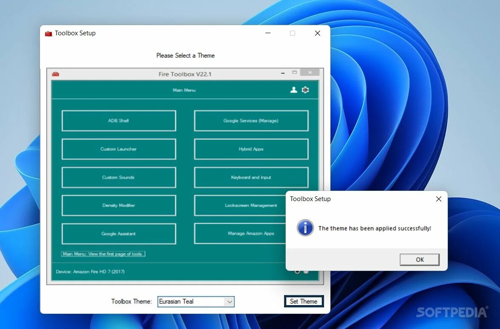
Task: Click the Eurasian Teal theme field
Action: tap(196, 302)
